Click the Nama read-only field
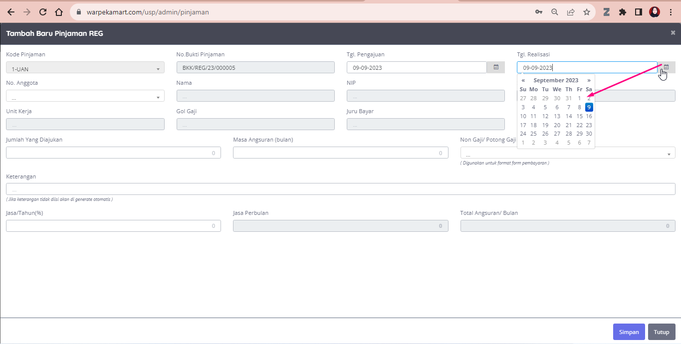Viewport: 681px width, 344px height. click(x=255, y=96)
